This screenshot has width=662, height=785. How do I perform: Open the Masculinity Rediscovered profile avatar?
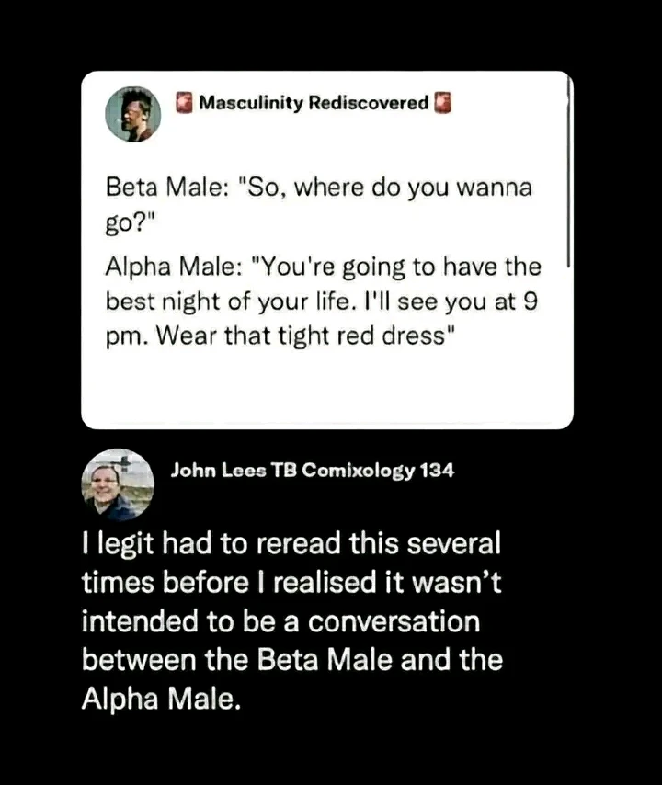coord(132,114)
